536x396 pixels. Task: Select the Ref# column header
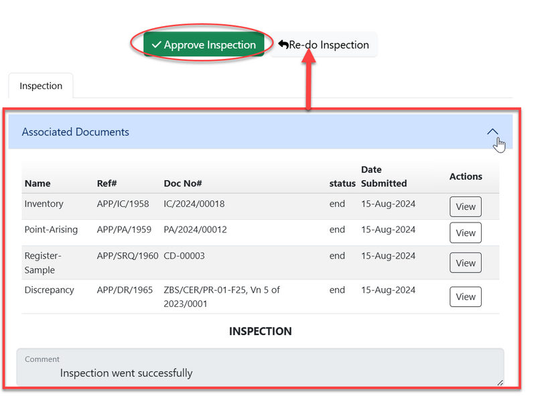click(108, 183)
